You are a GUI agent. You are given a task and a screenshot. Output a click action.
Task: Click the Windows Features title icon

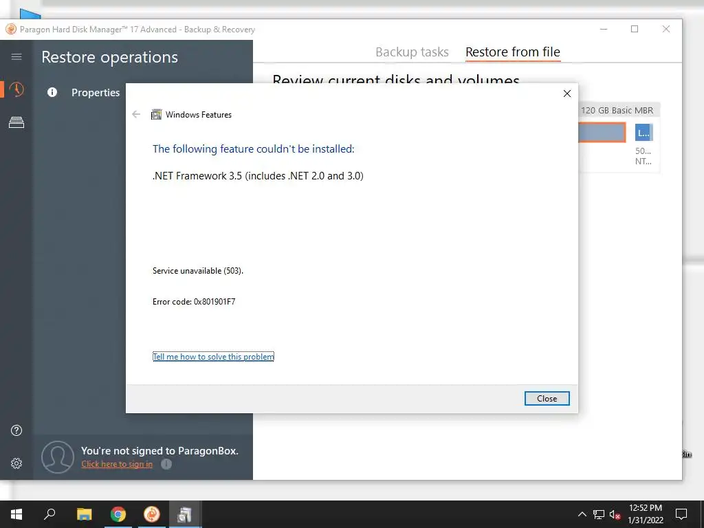point(156,115)
